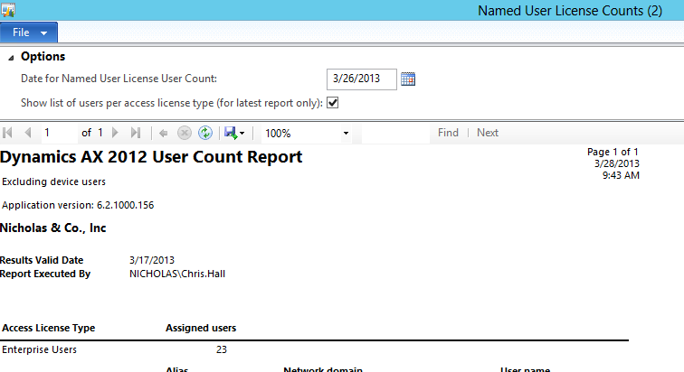Refresh the report
This screenshot has height=372, width=684.
205,133
